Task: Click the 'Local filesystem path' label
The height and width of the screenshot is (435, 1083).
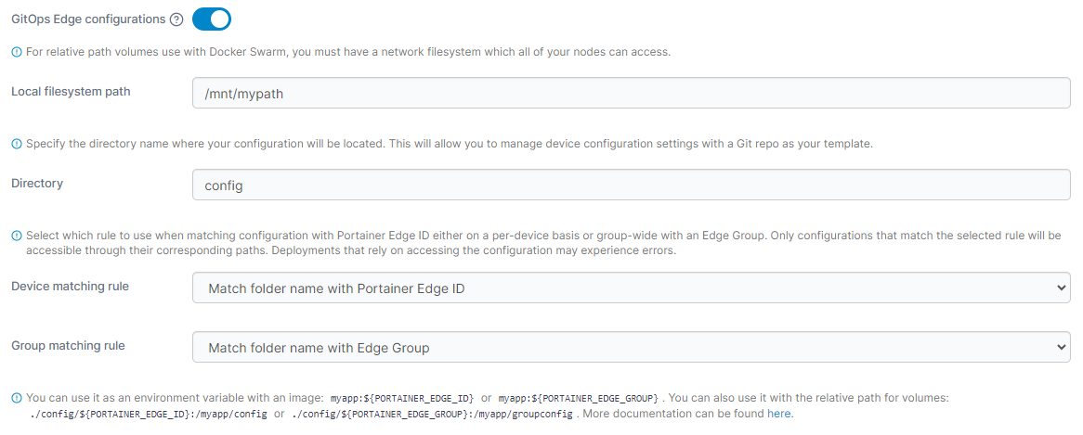Action: [71, 92]
